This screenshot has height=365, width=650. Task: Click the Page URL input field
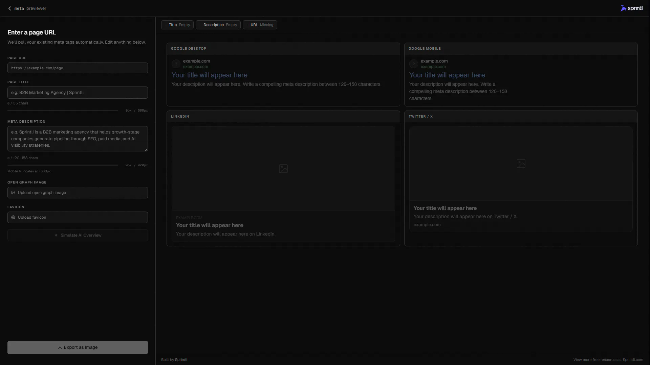tap(77, 68)
